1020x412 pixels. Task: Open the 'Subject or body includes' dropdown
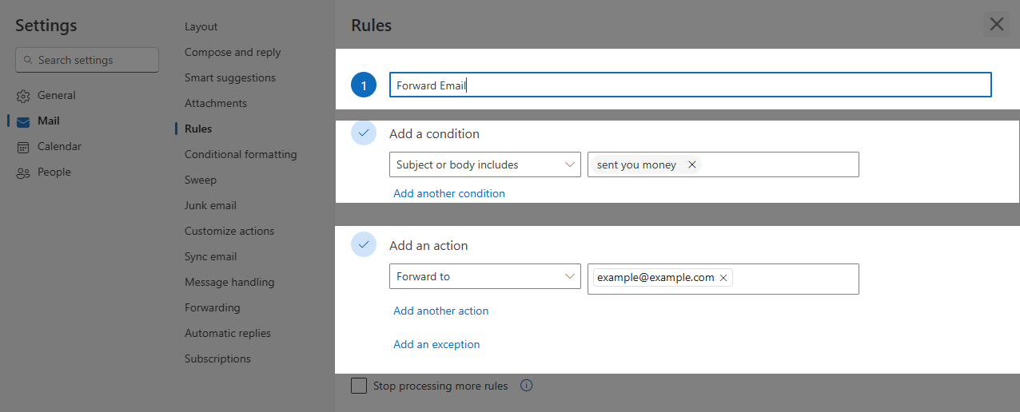[x=485, y=164]
